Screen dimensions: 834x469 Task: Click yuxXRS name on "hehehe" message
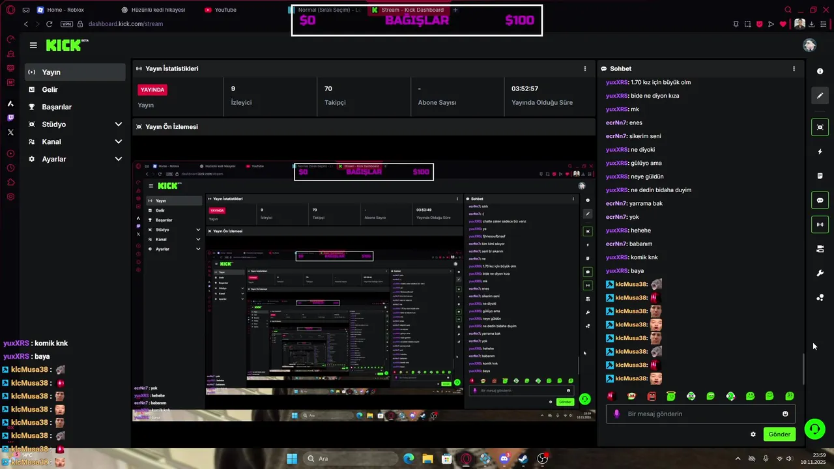616,231
